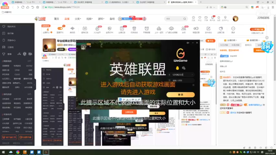Click the Douyu logo in the header
Screen dimensions: 276x155
(40, 19)
